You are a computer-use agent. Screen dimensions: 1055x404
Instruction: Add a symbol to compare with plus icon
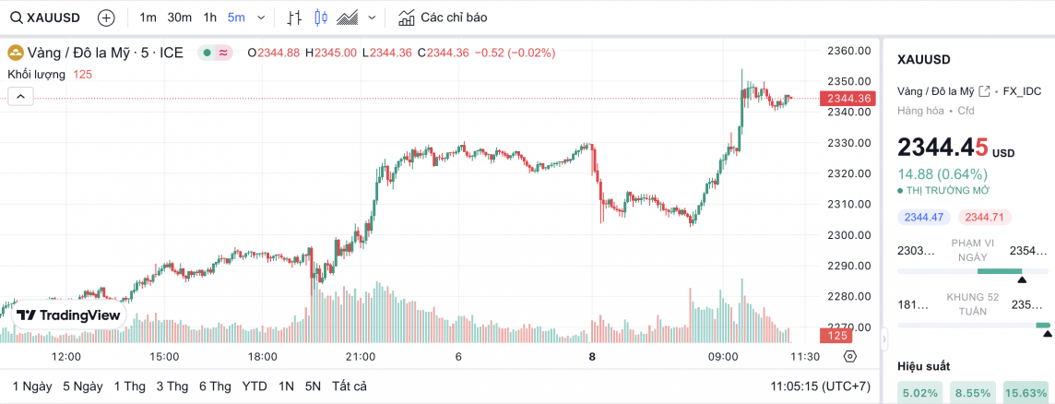106,18
